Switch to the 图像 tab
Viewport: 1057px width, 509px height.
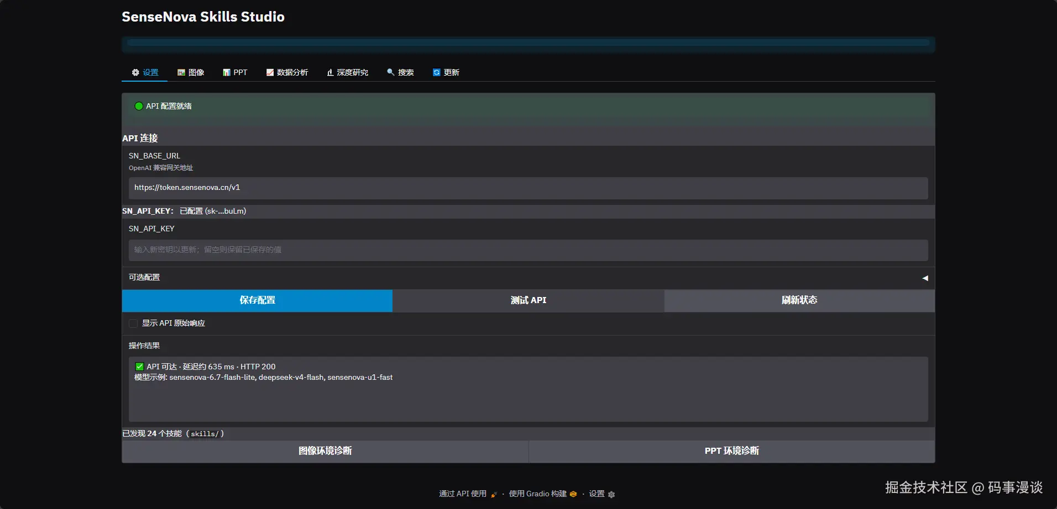[x=191, y=72]
